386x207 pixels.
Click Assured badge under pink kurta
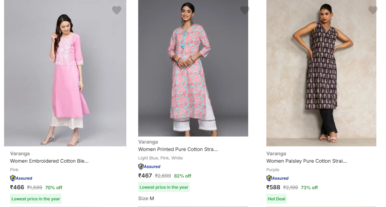21,178
